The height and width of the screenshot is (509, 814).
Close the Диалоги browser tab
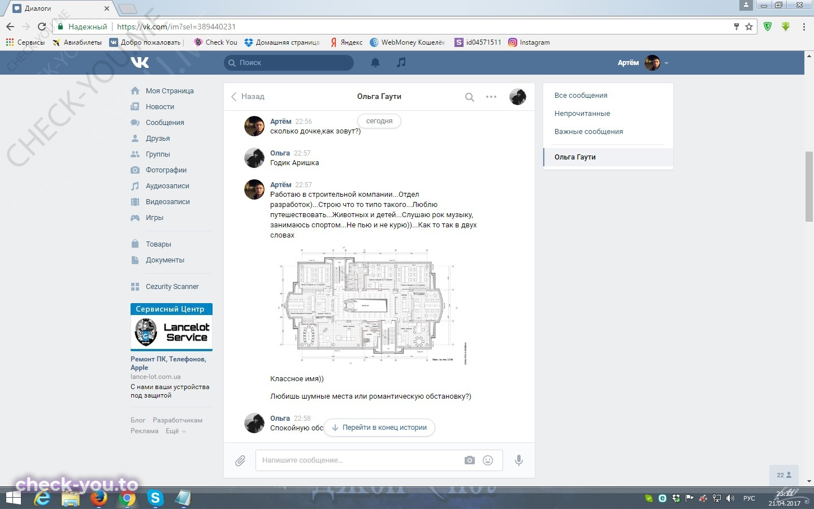tap(107, 8)
